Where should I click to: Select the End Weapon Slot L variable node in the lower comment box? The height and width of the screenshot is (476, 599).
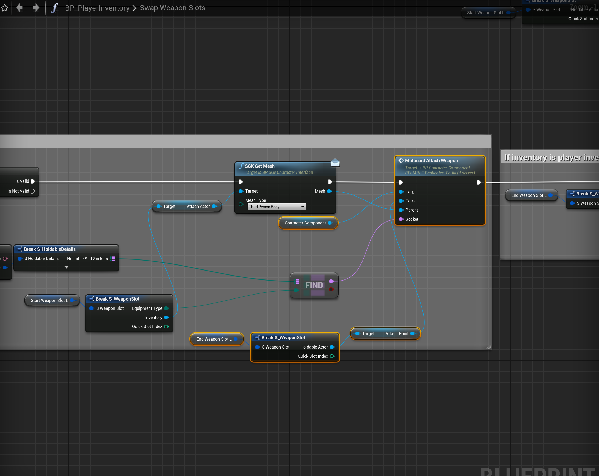[214, 339]
